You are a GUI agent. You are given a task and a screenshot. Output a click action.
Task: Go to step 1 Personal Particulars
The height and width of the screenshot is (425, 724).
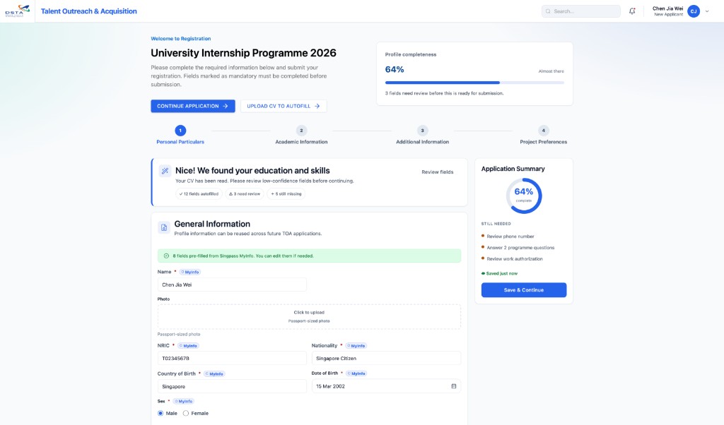tap(180, 135)
